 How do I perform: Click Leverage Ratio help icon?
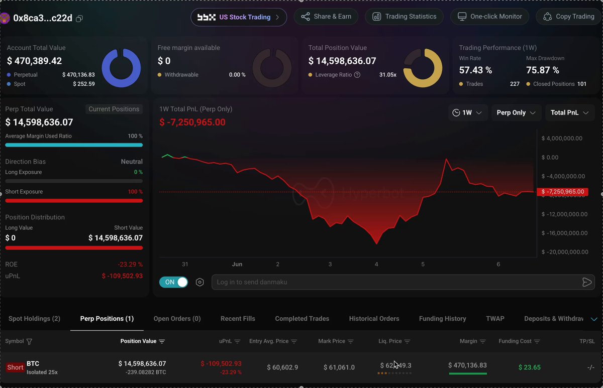357,75
